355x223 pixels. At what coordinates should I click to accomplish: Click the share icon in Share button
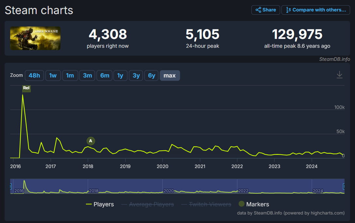pyautogui.click(x=258, y=10)
